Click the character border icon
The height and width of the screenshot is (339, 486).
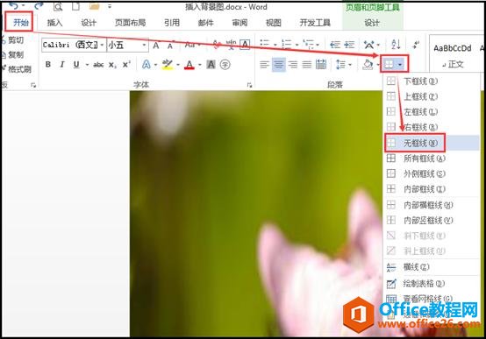[x=245, y=45]
